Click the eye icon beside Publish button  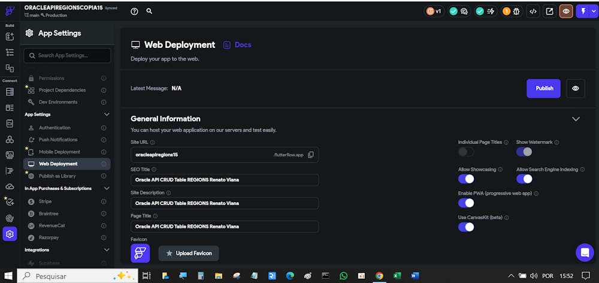(x=576, y=88)
